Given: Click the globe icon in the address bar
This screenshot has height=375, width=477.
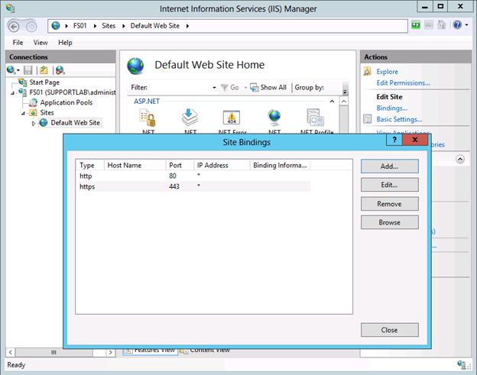Looking at the screenshot, I should [x=56, y=26].
